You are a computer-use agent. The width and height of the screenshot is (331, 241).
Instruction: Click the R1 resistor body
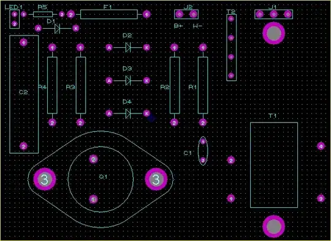pos(203,85)
